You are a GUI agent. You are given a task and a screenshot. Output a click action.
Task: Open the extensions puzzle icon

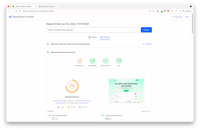(x=172, y=11)
